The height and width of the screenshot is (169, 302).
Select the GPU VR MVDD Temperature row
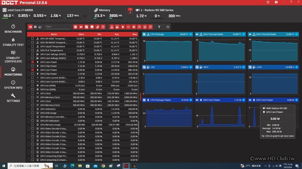83,43
